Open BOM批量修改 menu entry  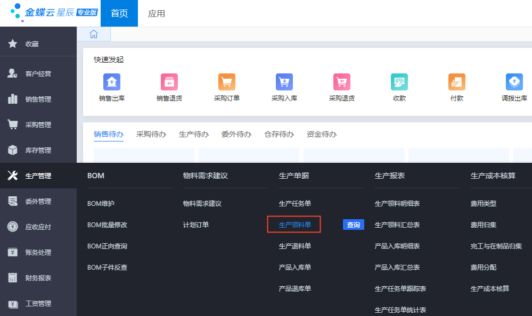[x=107, y=225]
